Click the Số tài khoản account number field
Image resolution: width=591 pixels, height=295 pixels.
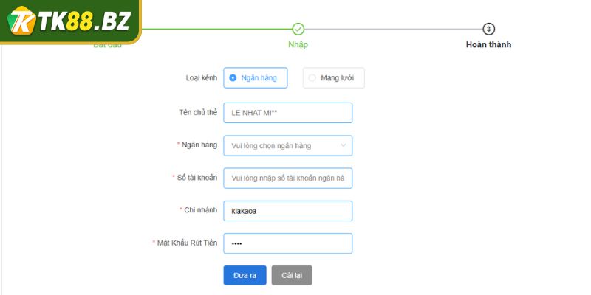point(287,178)
